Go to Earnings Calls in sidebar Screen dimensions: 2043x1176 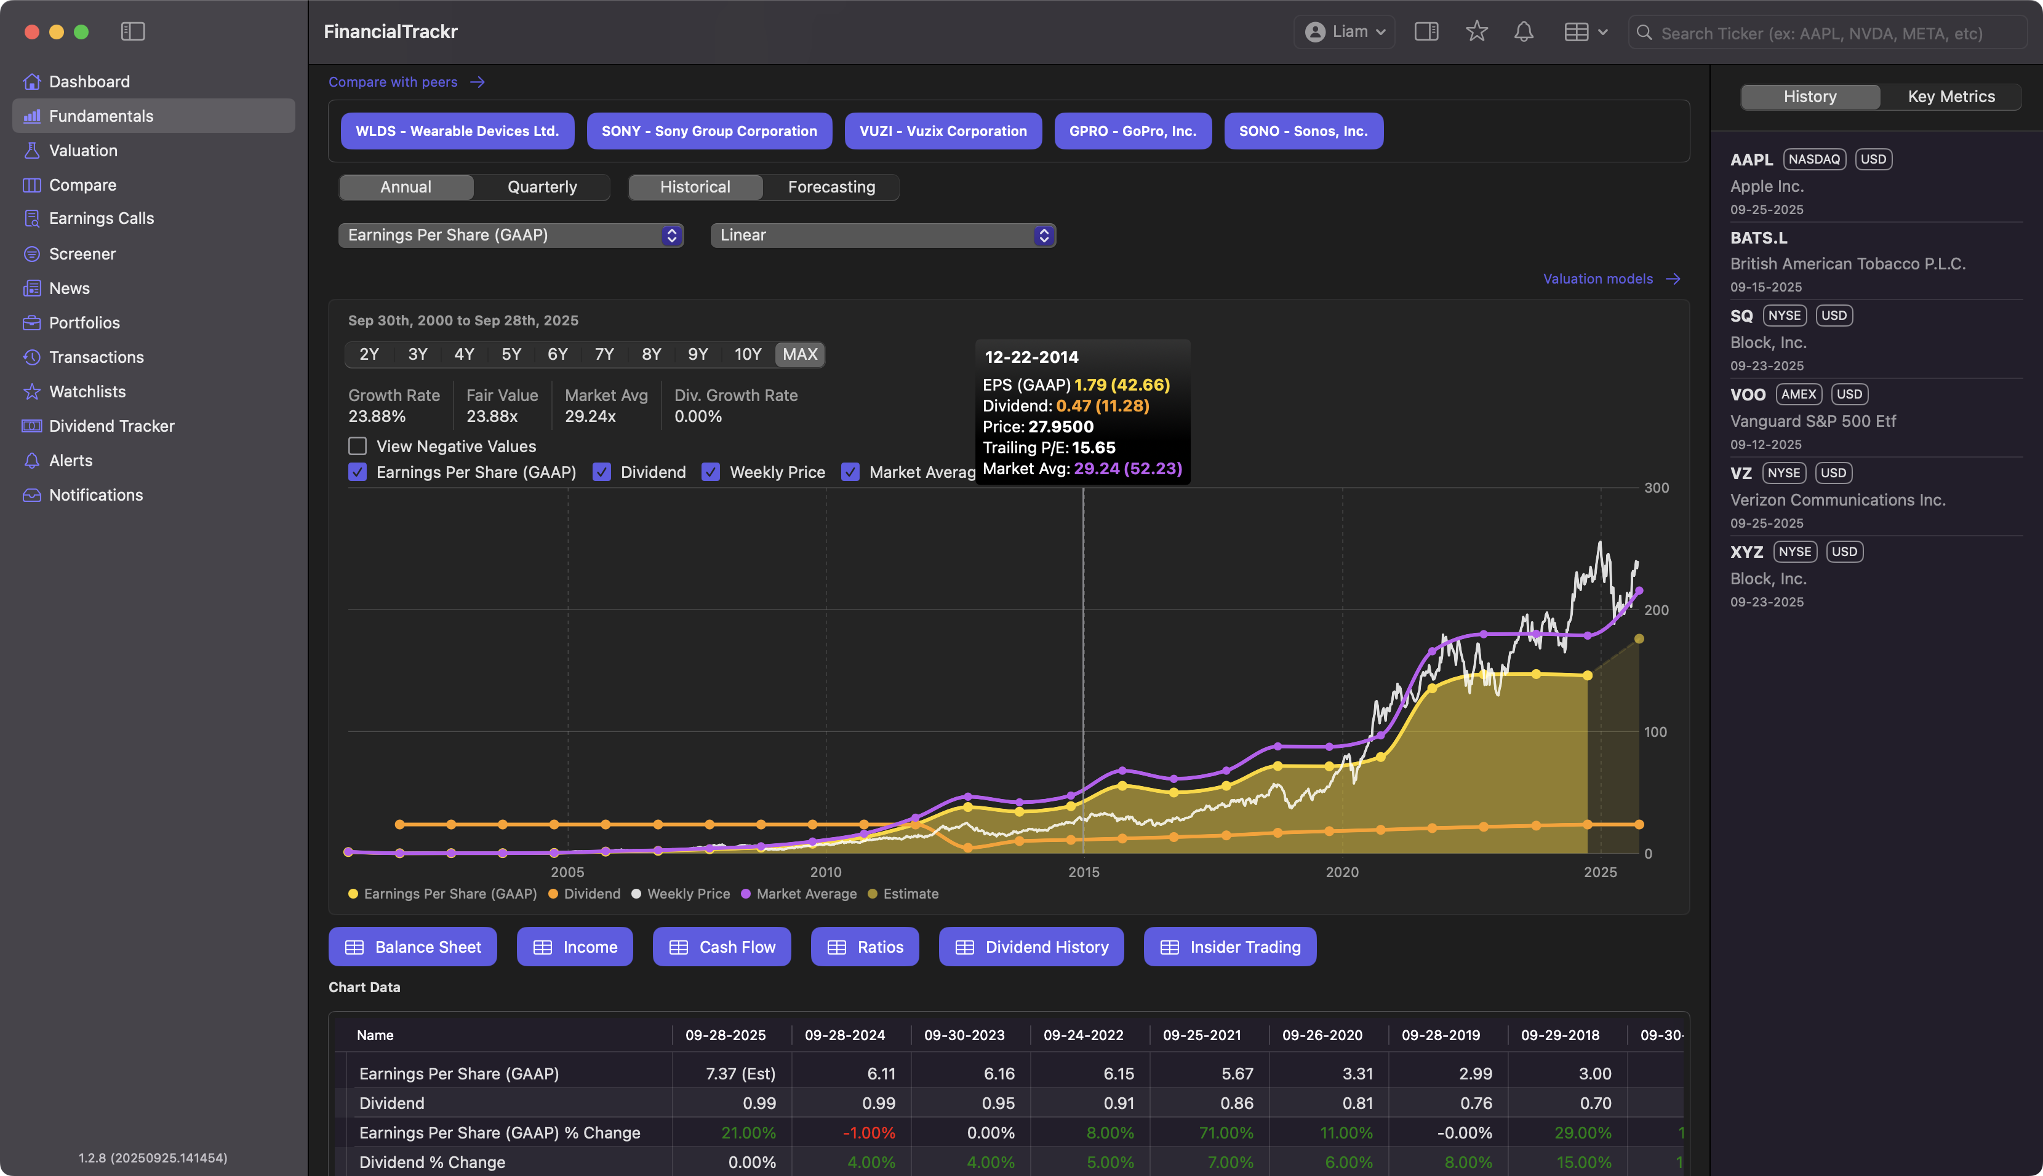[101, 218]
